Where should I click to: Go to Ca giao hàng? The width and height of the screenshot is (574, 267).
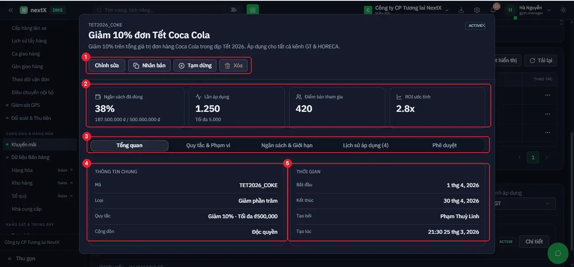click(26, 54)
